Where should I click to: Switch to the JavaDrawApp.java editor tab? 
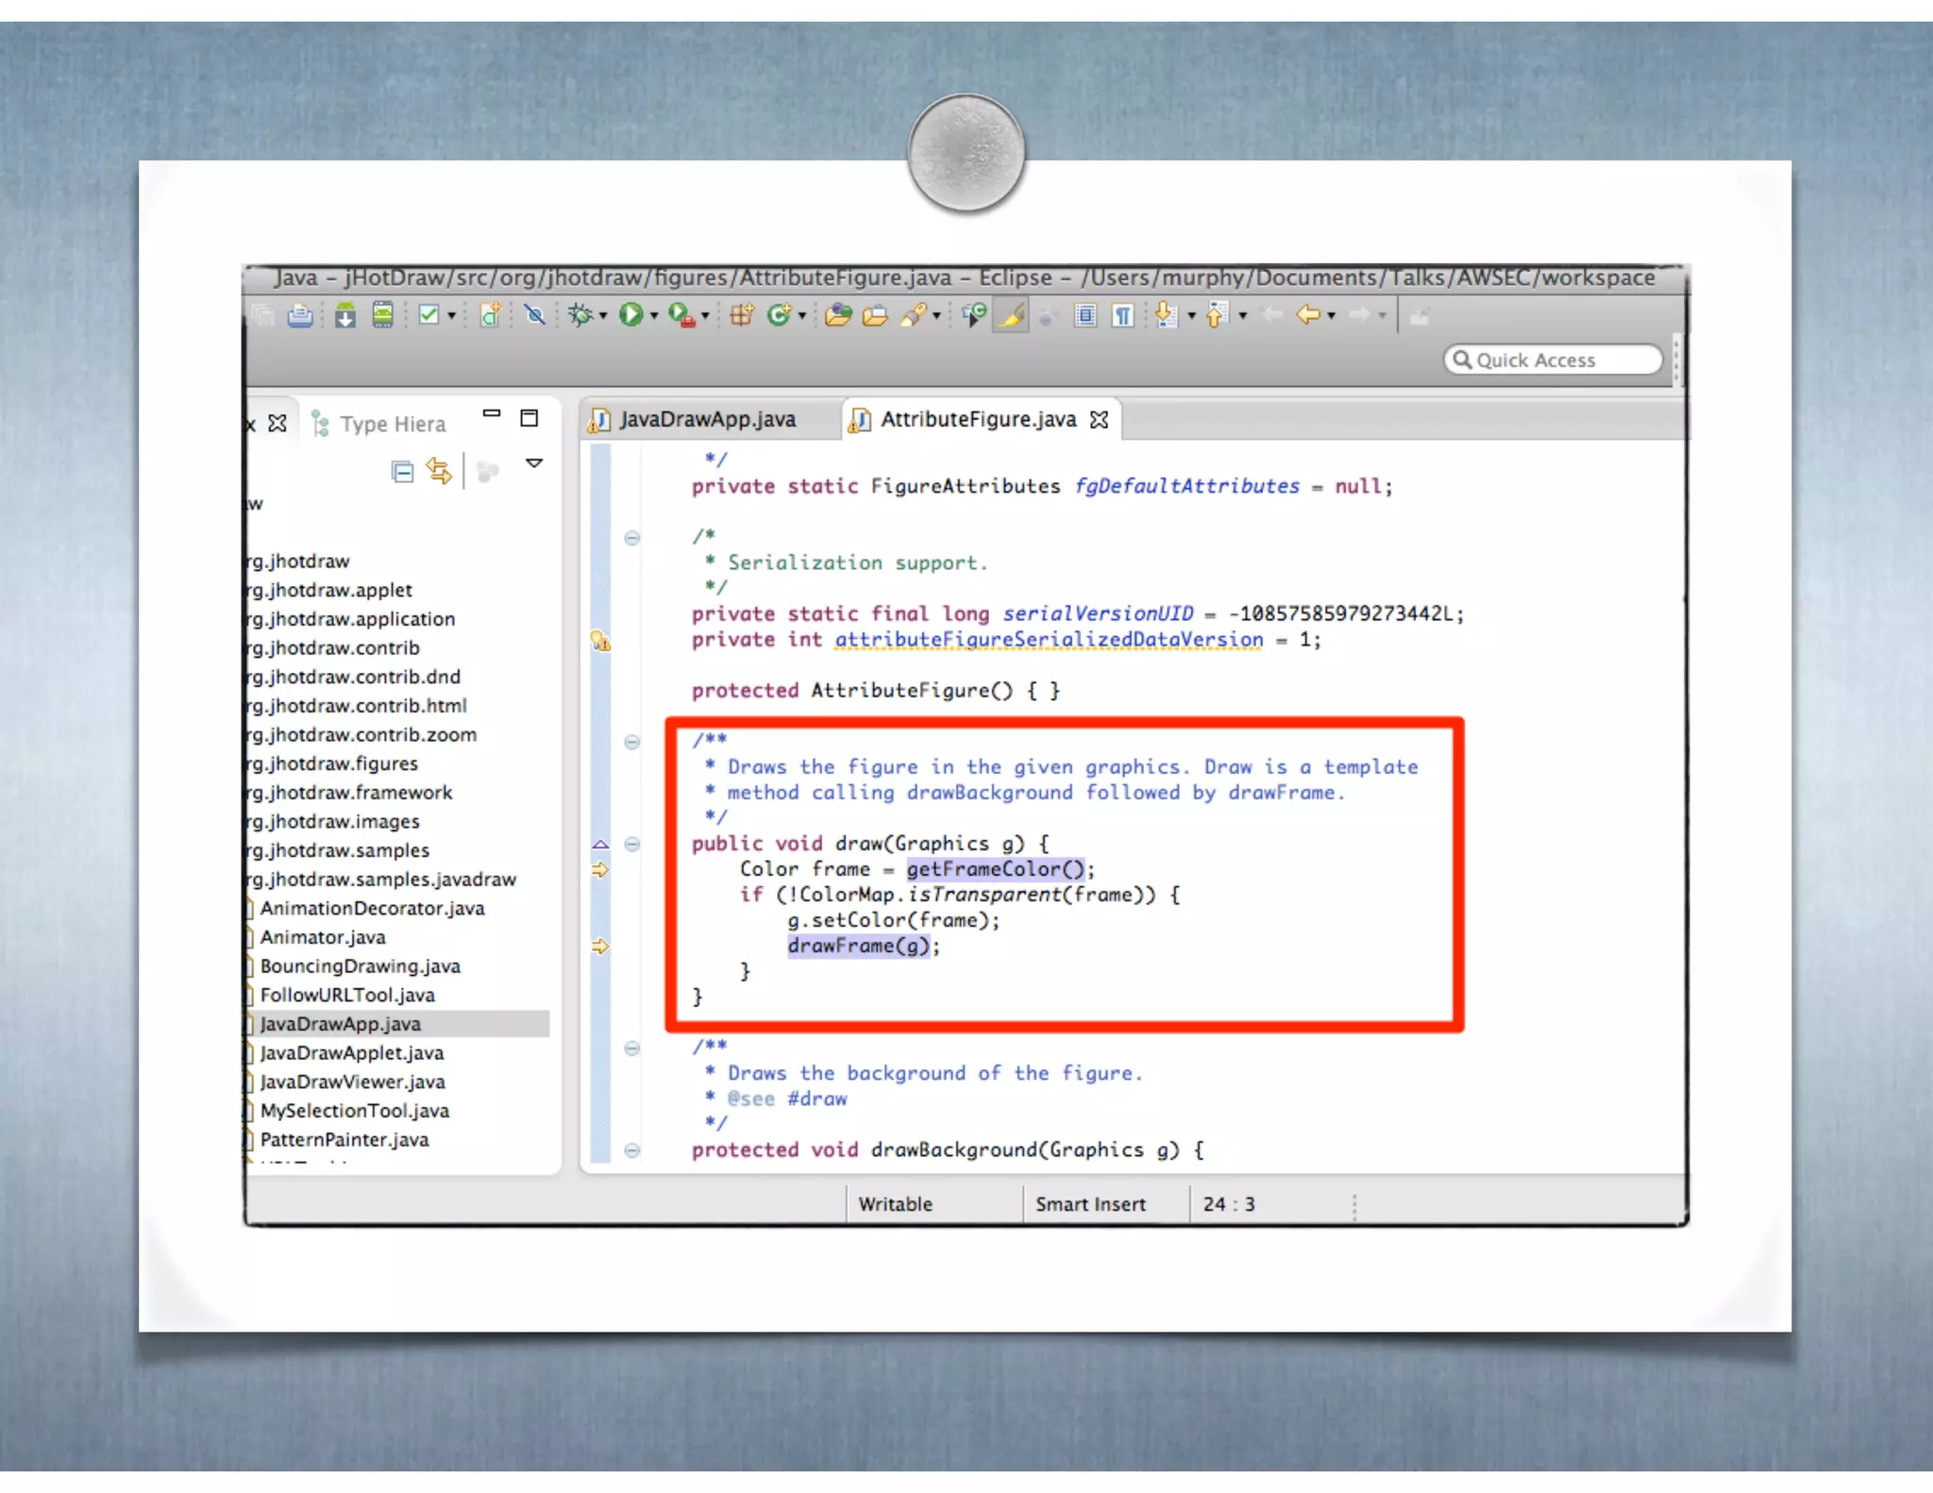pos(706,420)
